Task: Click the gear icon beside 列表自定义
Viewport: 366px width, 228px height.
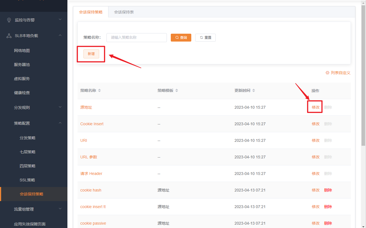Action: 327,73
